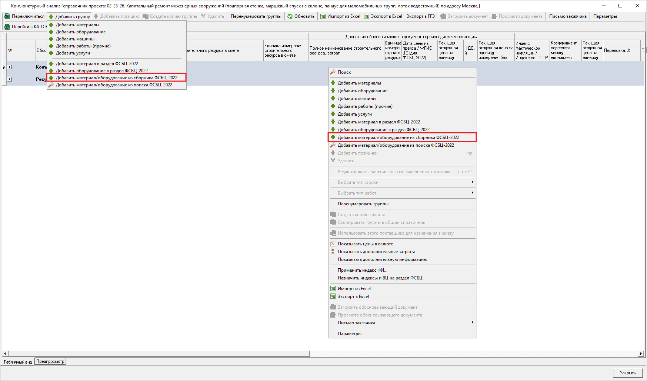Toggle Показывать дополнительные затраты
Viewport: 647px width, 381px height.
click(376, 252)
